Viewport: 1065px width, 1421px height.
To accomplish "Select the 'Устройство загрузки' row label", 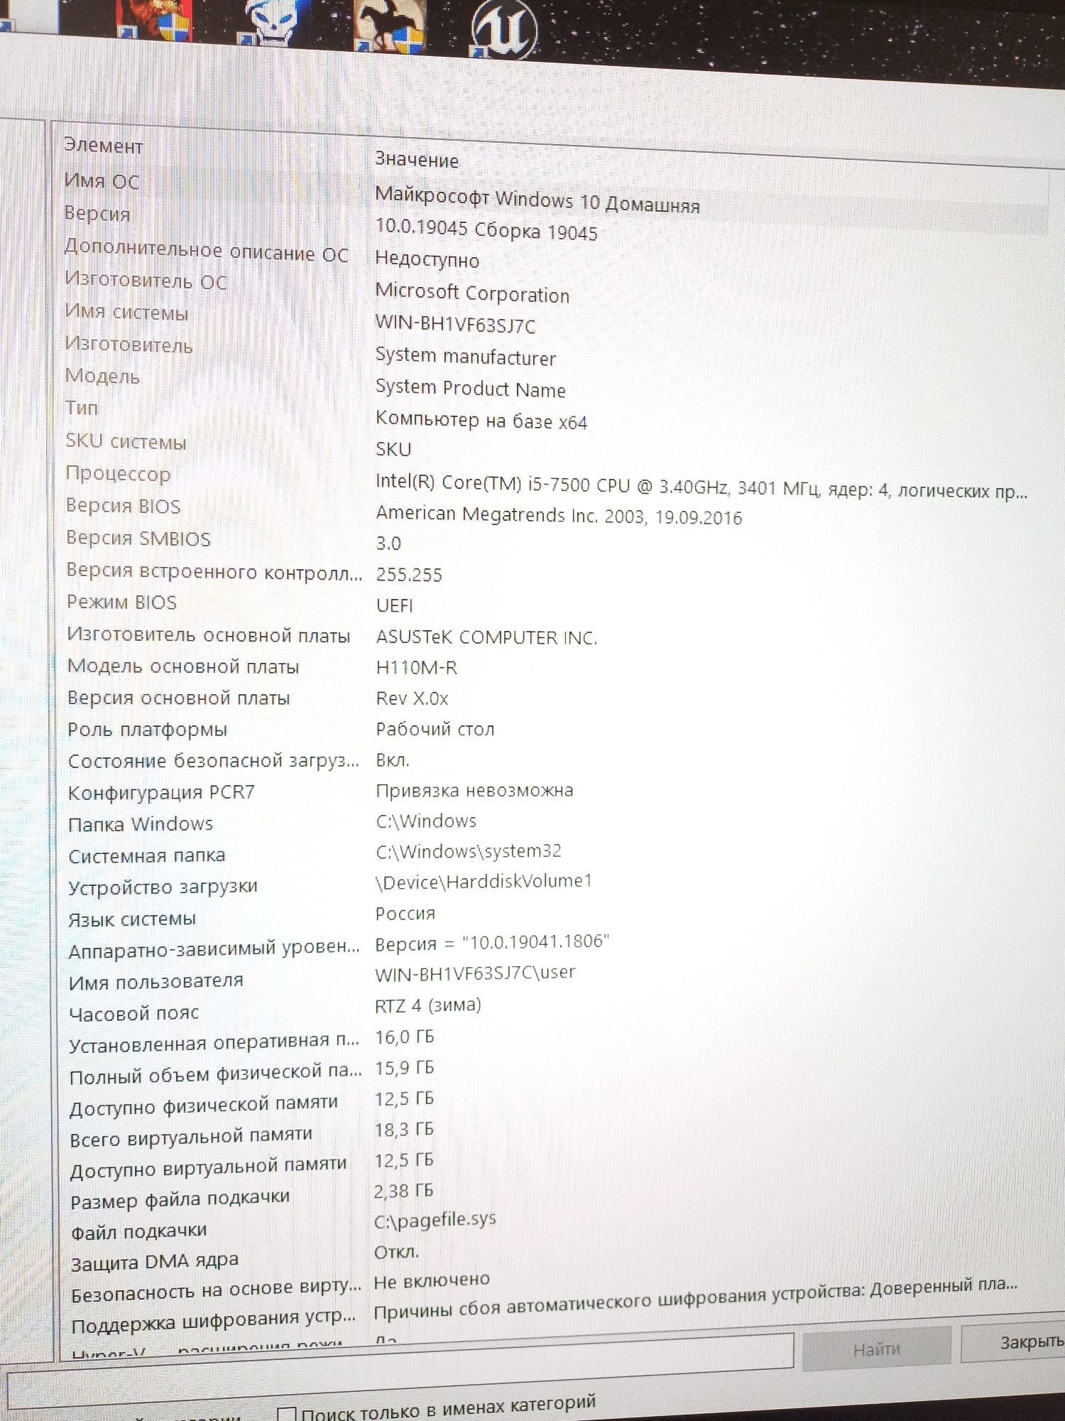I will tap(163, 887).
